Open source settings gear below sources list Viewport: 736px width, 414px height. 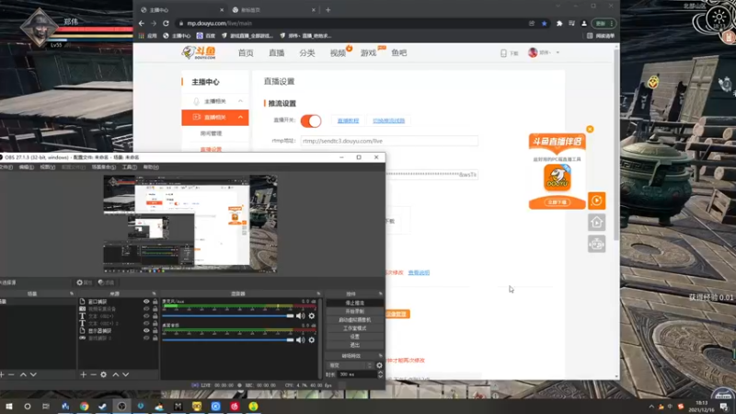pos(103,374)
